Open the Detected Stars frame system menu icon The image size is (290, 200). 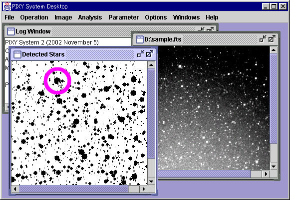tap(17, 54)
